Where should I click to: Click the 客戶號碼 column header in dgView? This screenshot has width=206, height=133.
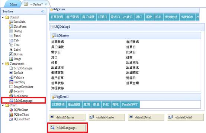[73, 17]
